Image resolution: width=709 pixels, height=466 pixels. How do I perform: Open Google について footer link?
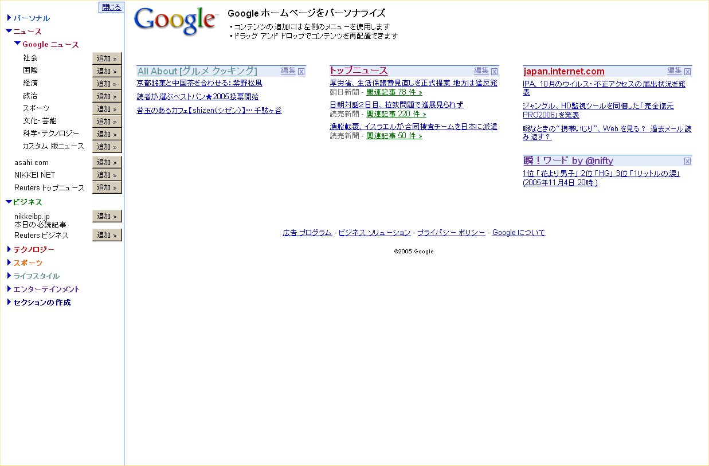(x=519, y=233)
